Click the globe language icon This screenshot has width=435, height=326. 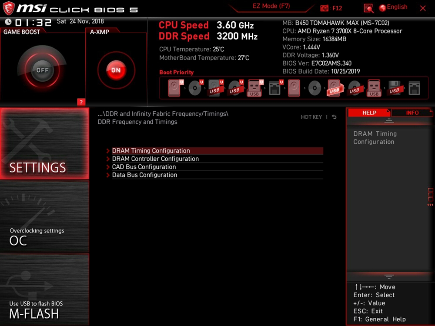click(382, 8)
